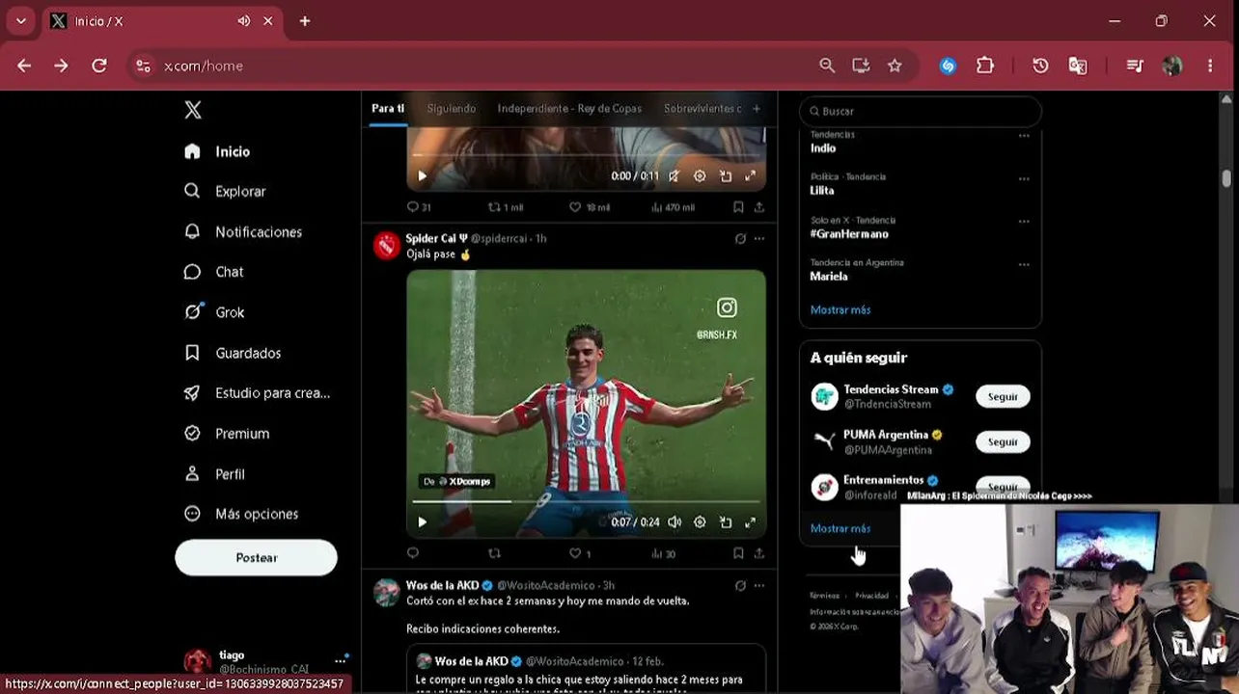Image resolution: width=1239 pixels, height=694 pixels.
Task: Click Grok icon on Wos de la AKD post
Action: pyautogui.click(x=740, y=585)
